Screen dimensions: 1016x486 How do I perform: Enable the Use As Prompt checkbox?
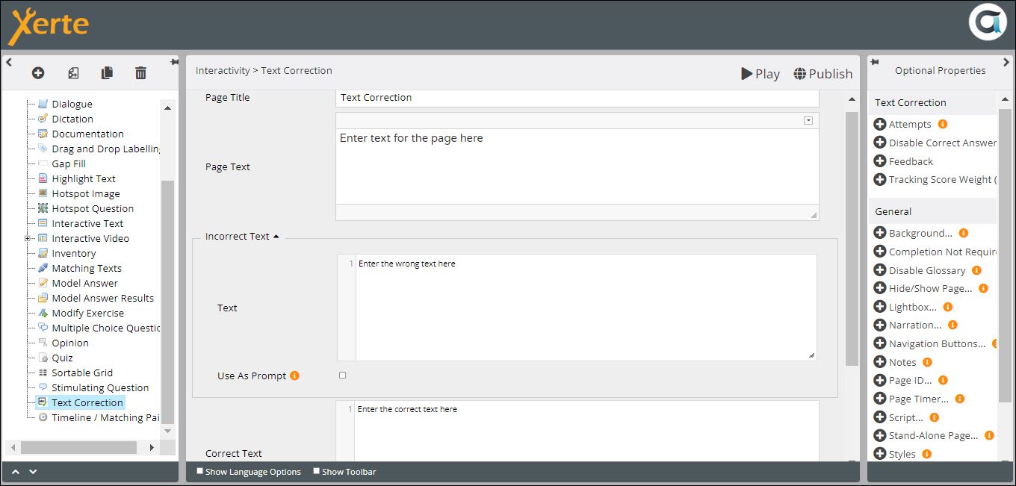click(x=343, y=376)
